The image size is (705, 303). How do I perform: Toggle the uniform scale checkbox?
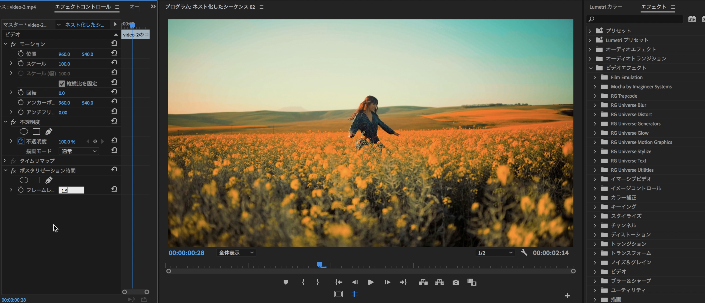pyautogui.click(x=62, y=84)
